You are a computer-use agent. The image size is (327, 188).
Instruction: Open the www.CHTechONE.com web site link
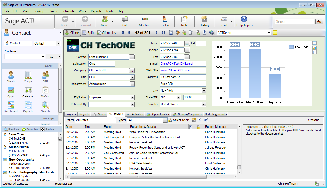[x=176, y=70]
